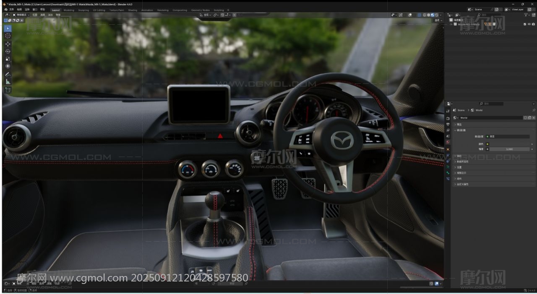Click the 3D viewport editor type icon
Viewport: 537px width, 294px height.
8,15
